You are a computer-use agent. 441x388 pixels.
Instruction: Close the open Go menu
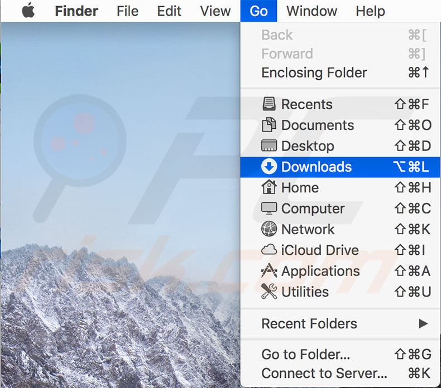pyautogui.click(x=259, y=11)
